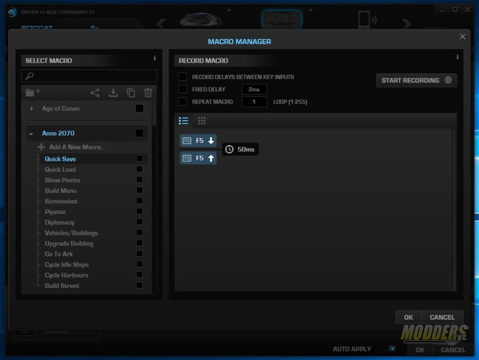Select the F5 key down step
Screen dimensions: 479x360
coord(198,140)
